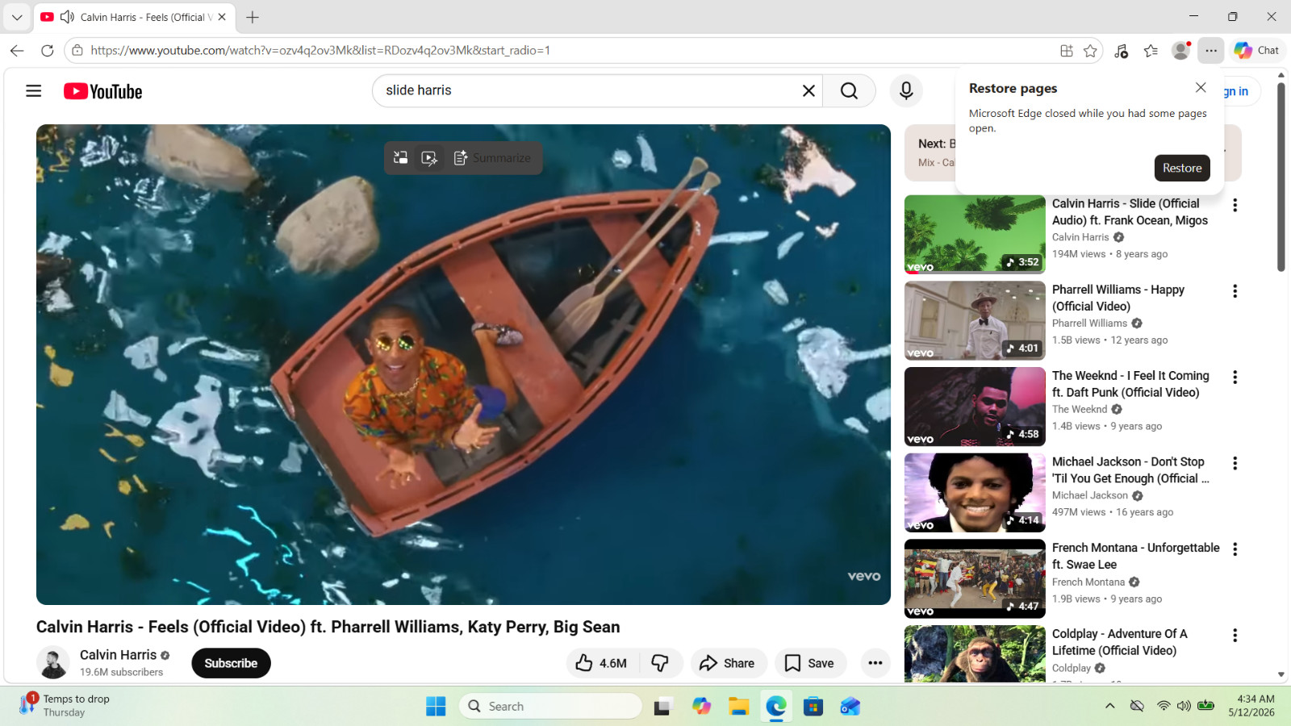Select the Calvin Harris Feels tab

click(x=135, y=17)
